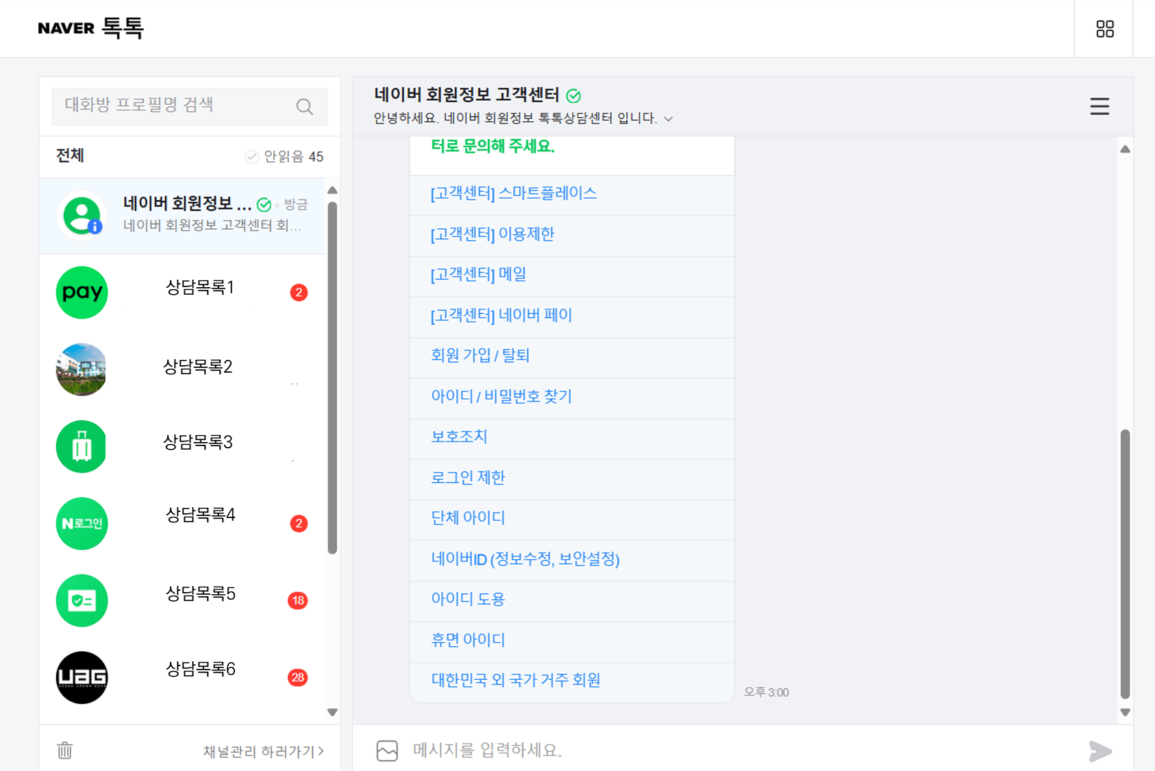The image size is (1155, 771).
Task: Click the 아이디 / 비밀번호 찾기 link
Action: pyautogui.click(x=501, y=396)
